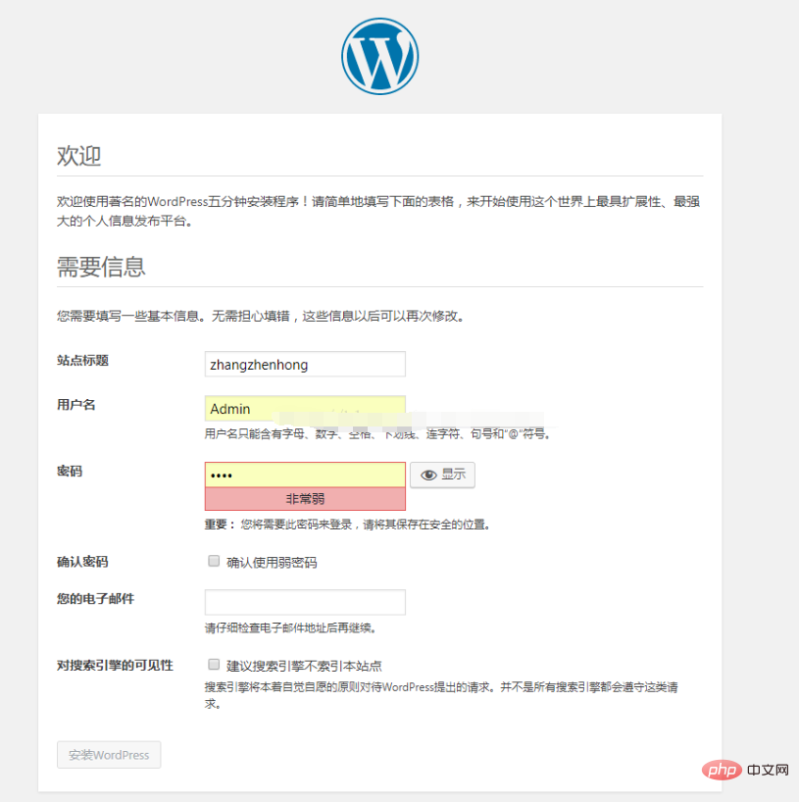This screenshot has height=802, width=799.
Task: Enable the 建议搜索引擎不索引本站点 checkbox
Action: click(213, 665)
